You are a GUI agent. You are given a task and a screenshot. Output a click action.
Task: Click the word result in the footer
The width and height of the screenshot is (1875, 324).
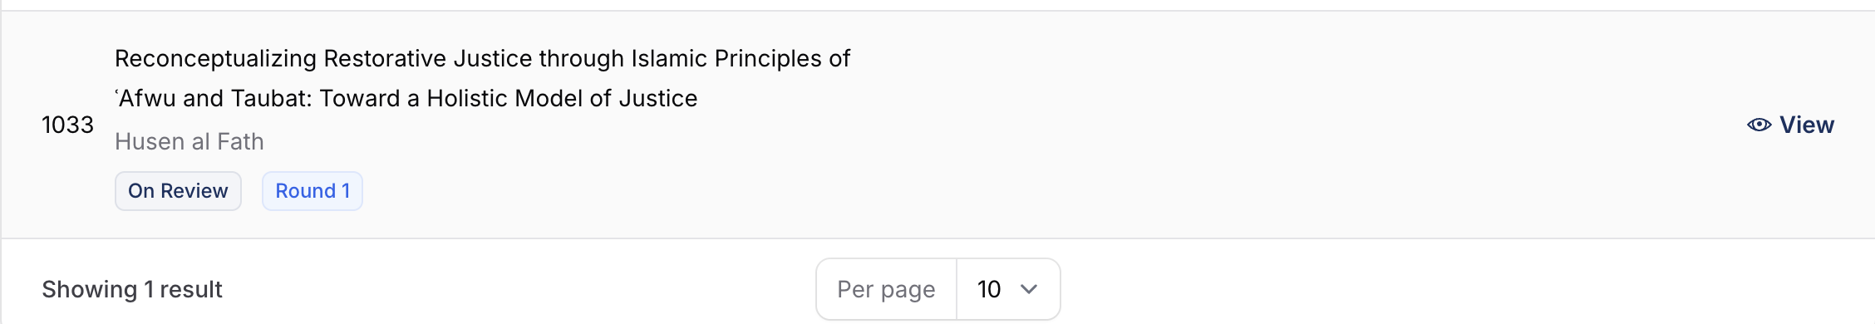[x=191, y=289]
